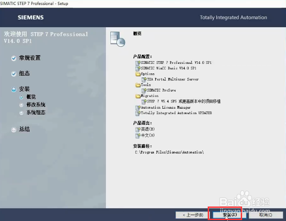Select Totally Integrated Automation UPDATER entry

176,113
